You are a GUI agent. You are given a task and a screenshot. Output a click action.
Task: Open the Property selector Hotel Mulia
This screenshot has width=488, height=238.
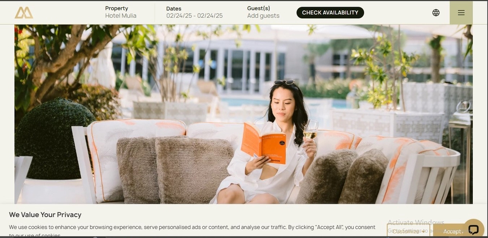[121, 12]
